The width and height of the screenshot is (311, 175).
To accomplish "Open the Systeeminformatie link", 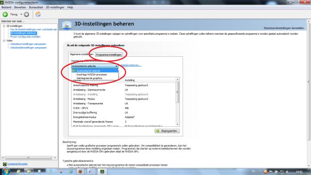I will coord(17,164).
